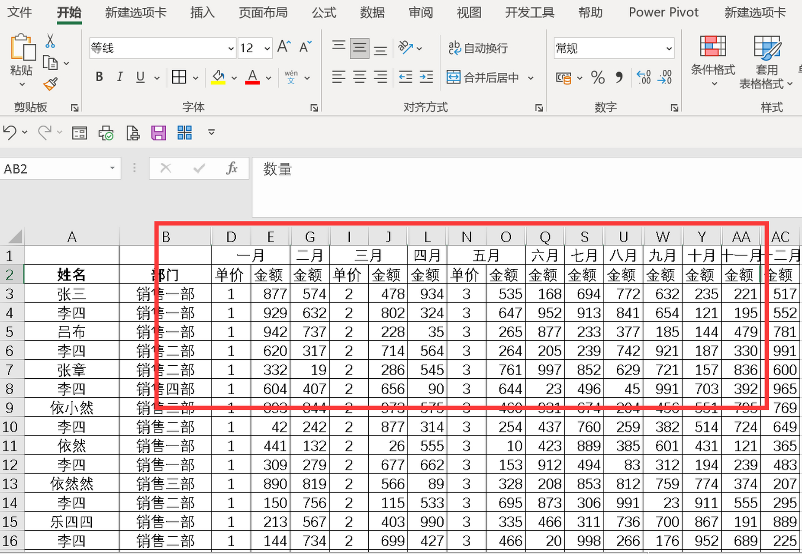Decrease indent icon
802x554 pixels.
[406, 77]
